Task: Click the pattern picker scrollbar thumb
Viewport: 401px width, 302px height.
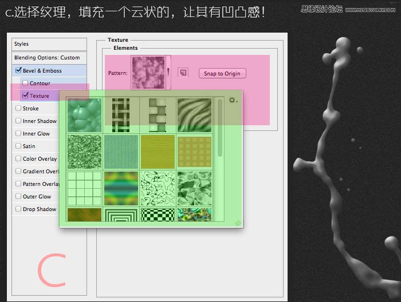Action: 220,128
